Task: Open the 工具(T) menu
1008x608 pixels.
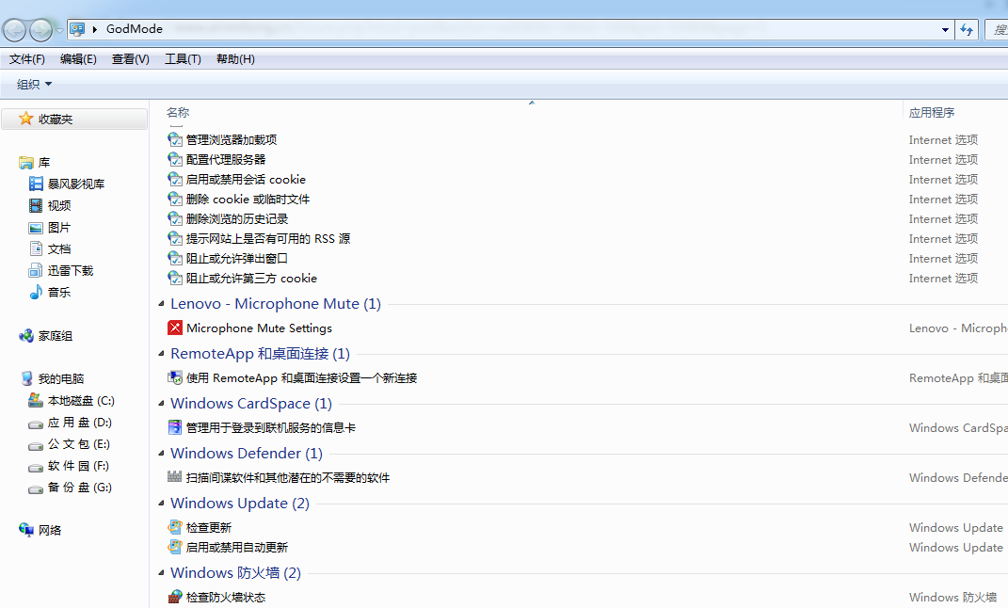Action: click(184, 59)
